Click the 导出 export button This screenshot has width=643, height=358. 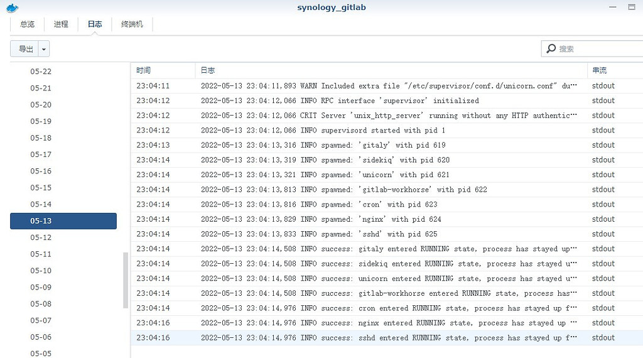click(x=24, y=49)
